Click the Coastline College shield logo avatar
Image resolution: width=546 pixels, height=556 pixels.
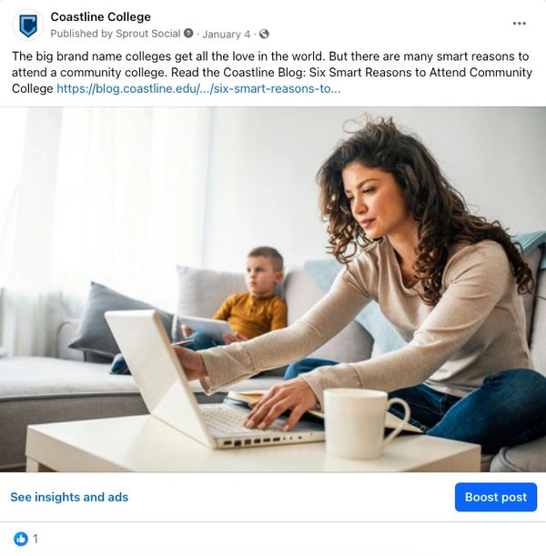[x=28, y=25]
